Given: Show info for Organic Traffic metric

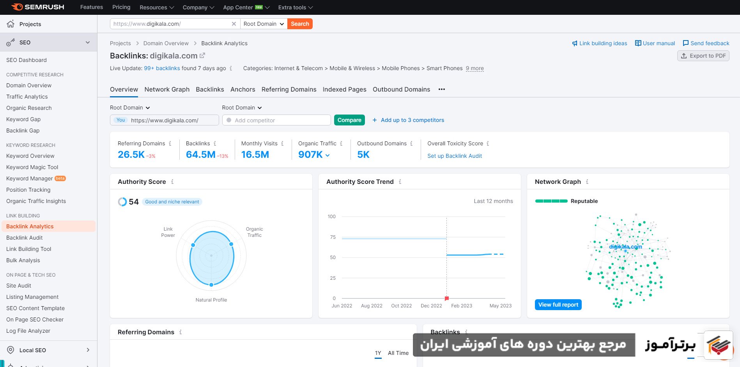Looking at the screenshot, I should [x=341, y=143].
